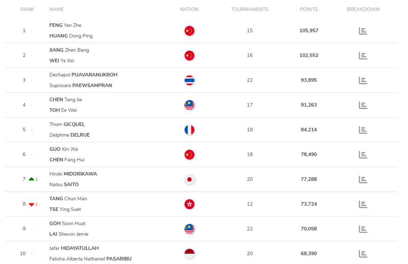Click player name TSE Ying Suet
Image resolution: width=408 pixels, height=264 pixels.
65,209
